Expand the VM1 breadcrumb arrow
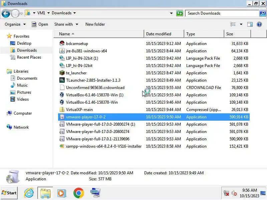The width and height of the screenshot is (267, 200). point(48,13)
